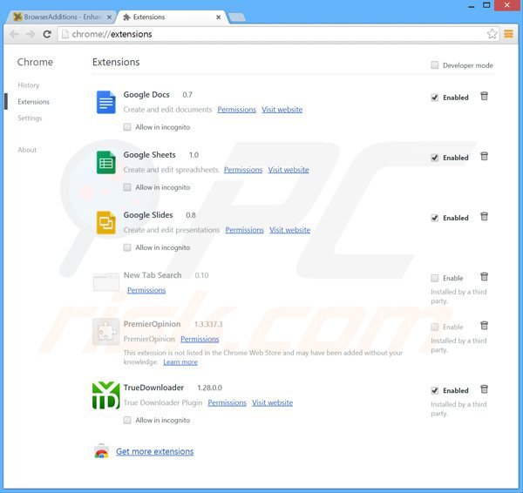This screenshot has height=493, width=523.
Task: Click the Google Slides extension icon
Action: 106,222
